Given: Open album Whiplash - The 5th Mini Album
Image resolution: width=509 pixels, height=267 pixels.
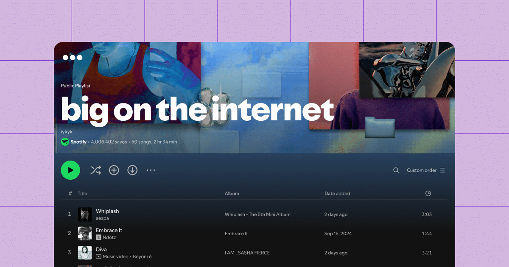Looking at the screenshot, I should point(257,214).
